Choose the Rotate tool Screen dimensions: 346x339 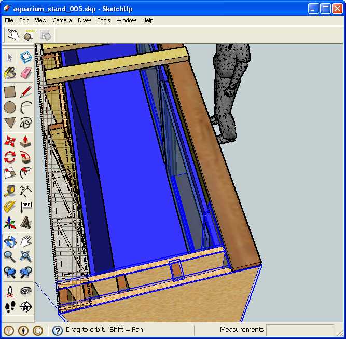tap(9, 157)
